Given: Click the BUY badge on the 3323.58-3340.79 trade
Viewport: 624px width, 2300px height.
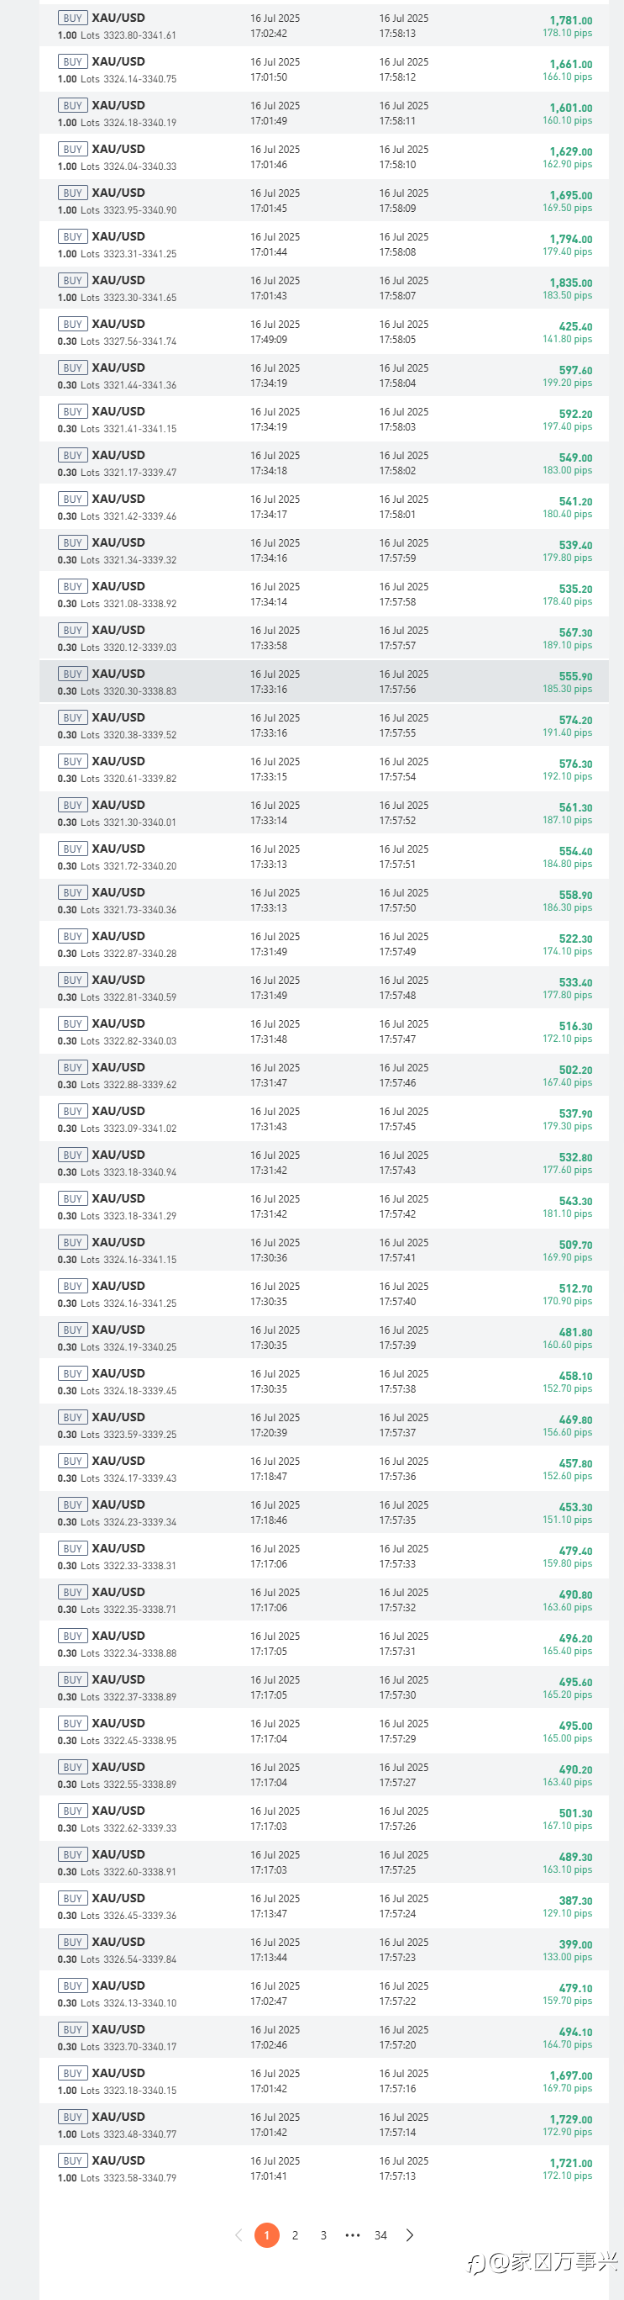Looking at the screenshot, I should [x=72, y=2160].
